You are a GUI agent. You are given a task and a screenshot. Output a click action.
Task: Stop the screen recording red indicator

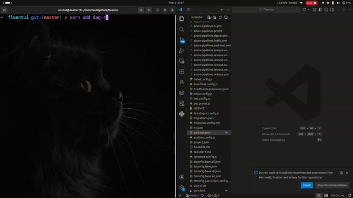click(311, 3)
